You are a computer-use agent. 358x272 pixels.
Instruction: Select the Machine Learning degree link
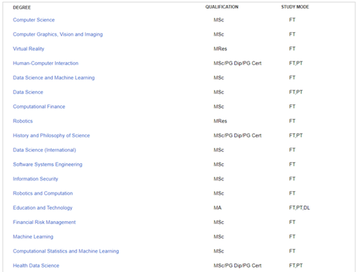pyautogui.click(x=33, y=237)
